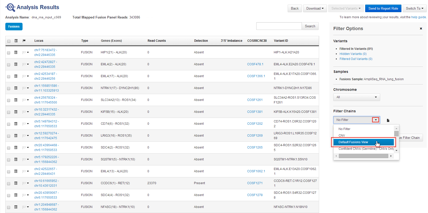The image size is (428, 213).
Task: Select CNV from the filter chain list
Action: pyautogui.click(x=342, y=136)
